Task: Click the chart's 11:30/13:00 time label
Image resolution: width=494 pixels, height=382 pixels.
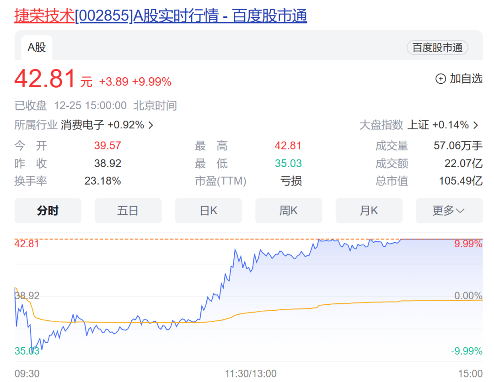Action: pos(251,373)
